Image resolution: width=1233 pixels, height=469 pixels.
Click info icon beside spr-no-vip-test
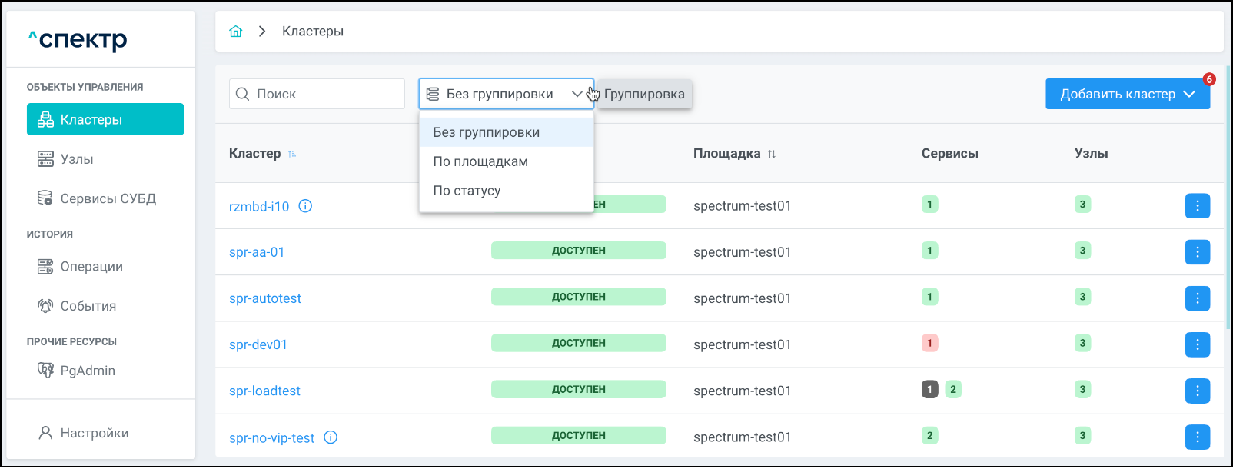(x=331, y=437)
